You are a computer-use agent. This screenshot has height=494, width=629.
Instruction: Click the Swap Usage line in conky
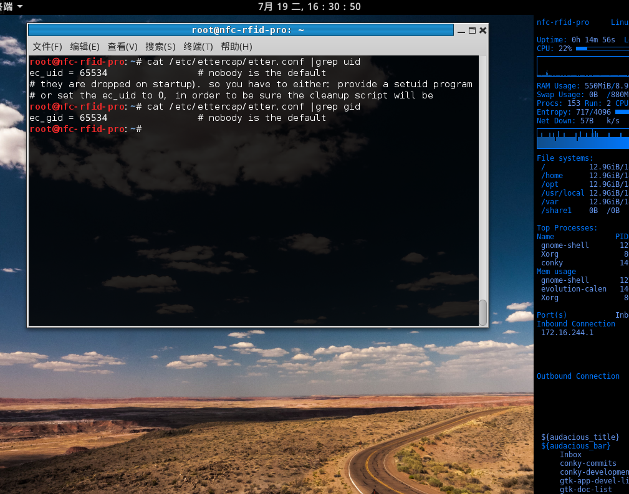tap(582, 95)
